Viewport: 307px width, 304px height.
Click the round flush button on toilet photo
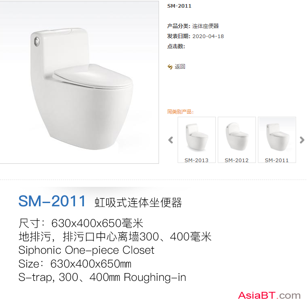[x=36, y=41]
